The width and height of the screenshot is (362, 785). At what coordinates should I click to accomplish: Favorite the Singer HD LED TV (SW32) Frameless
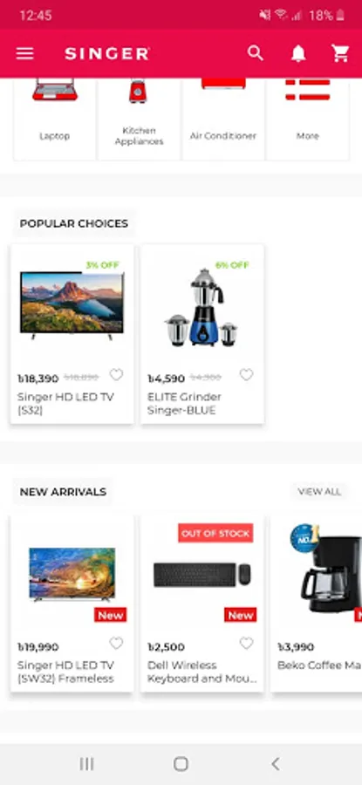[x=116, y=644]
